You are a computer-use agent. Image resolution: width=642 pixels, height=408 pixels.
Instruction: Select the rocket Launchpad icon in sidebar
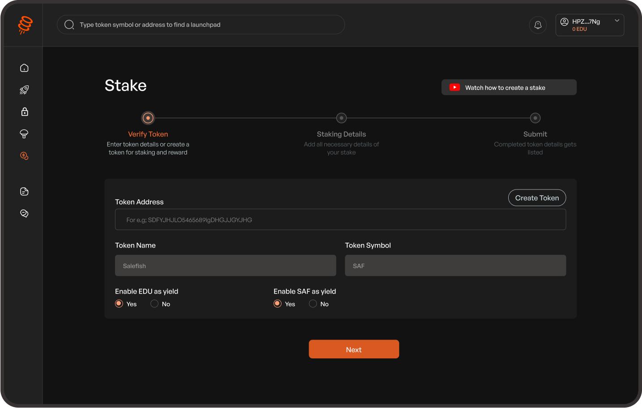tap(24, 89)
